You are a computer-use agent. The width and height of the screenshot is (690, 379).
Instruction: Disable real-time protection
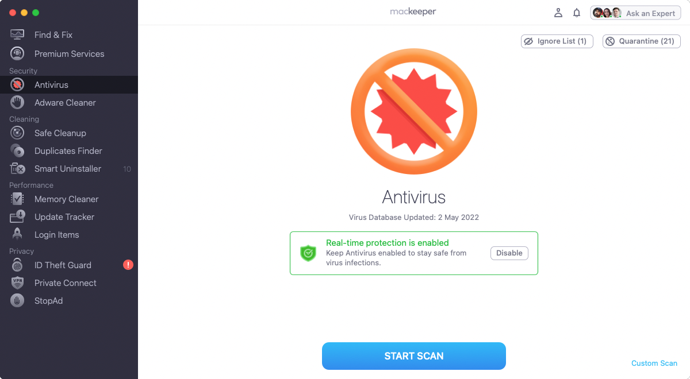pyautogui.click(x=509, y=253)
